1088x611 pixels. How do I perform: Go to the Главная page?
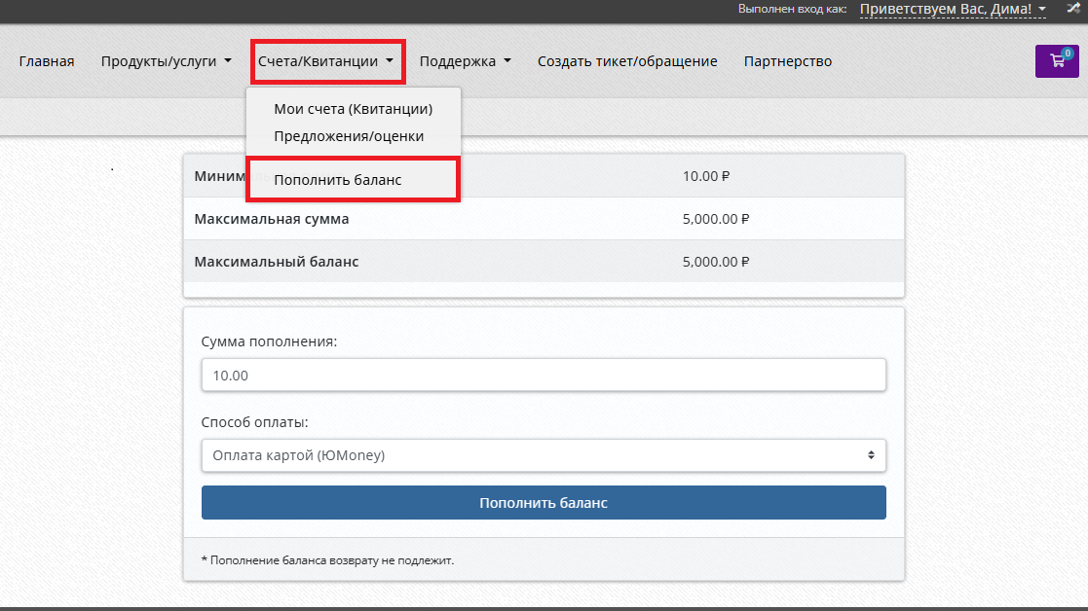pyautogui.click(x=47, y=61)
